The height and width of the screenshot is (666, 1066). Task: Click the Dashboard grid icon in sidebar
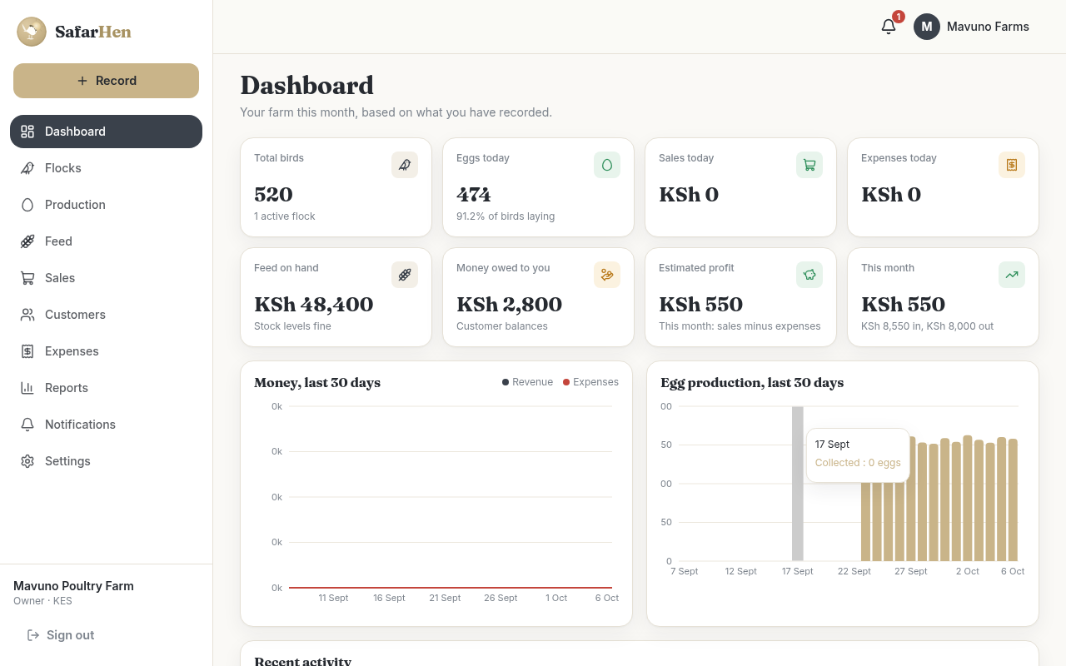click(27, 132)
